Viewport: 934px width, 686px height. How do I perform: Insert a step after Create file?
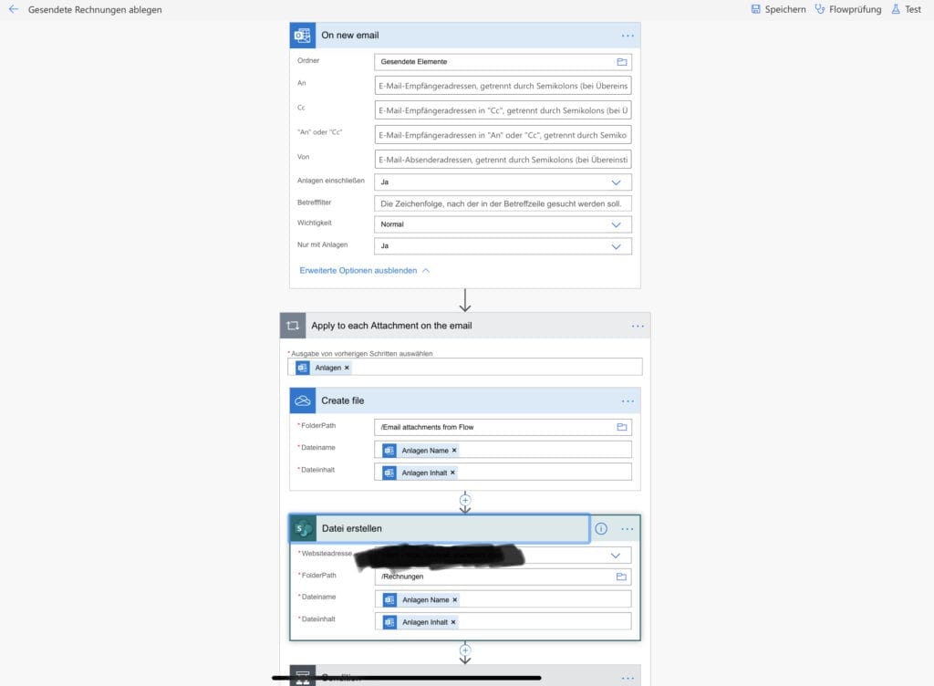(465, 500)
